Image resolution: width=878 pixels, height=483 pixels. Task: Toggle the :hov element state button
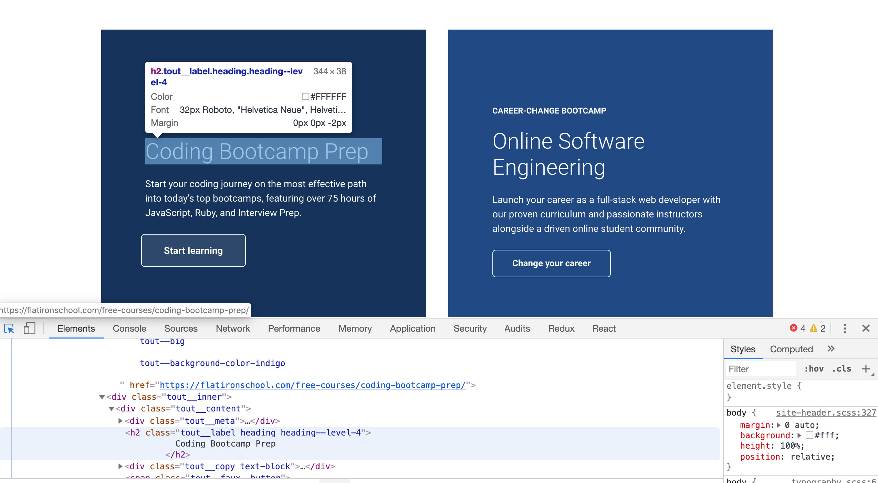(814, 369)
